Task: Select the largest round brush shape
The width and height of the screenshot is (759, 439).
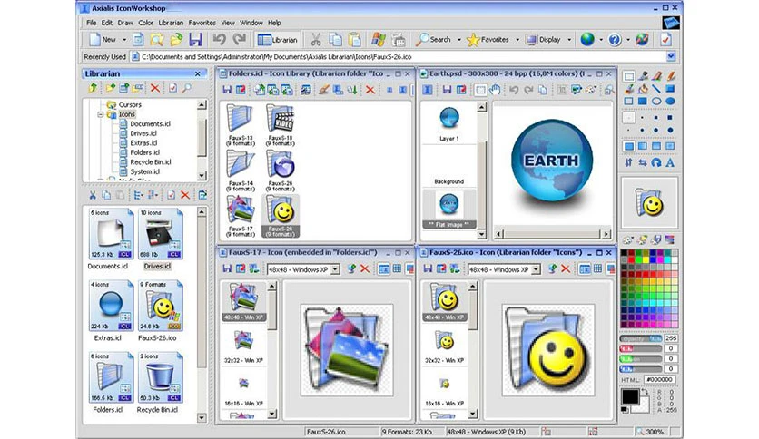Action: tap(670, 130)
